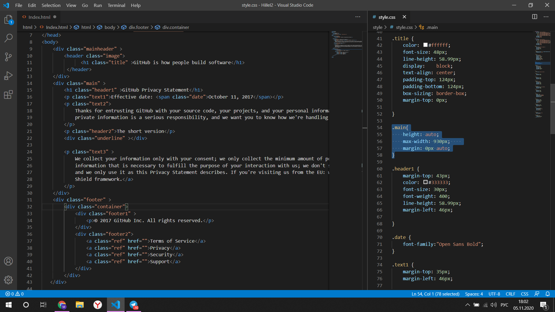Click the РУС keyboard language indicator
The width and height of the screenshot is (555, 312).
pyautogui.click(x=504, y=305)
